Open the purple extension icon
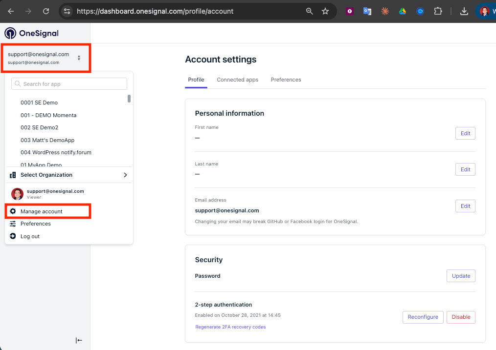This screenshot has height=350, width=496. pos(350,11)
